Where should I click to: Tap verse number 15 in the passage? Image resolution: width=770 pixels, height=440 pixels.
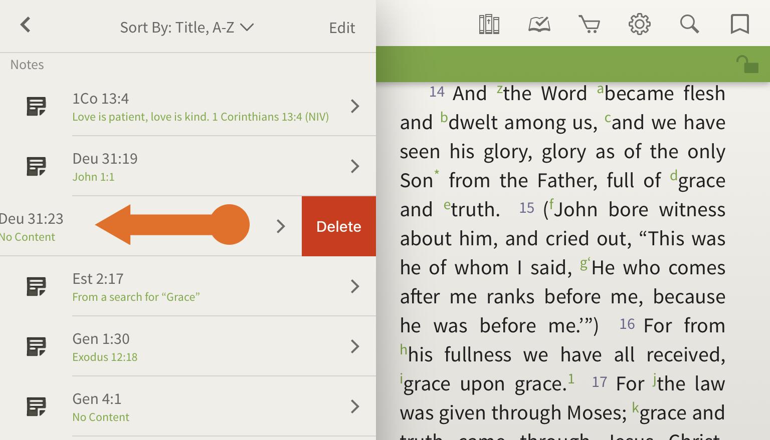[526, 208]
